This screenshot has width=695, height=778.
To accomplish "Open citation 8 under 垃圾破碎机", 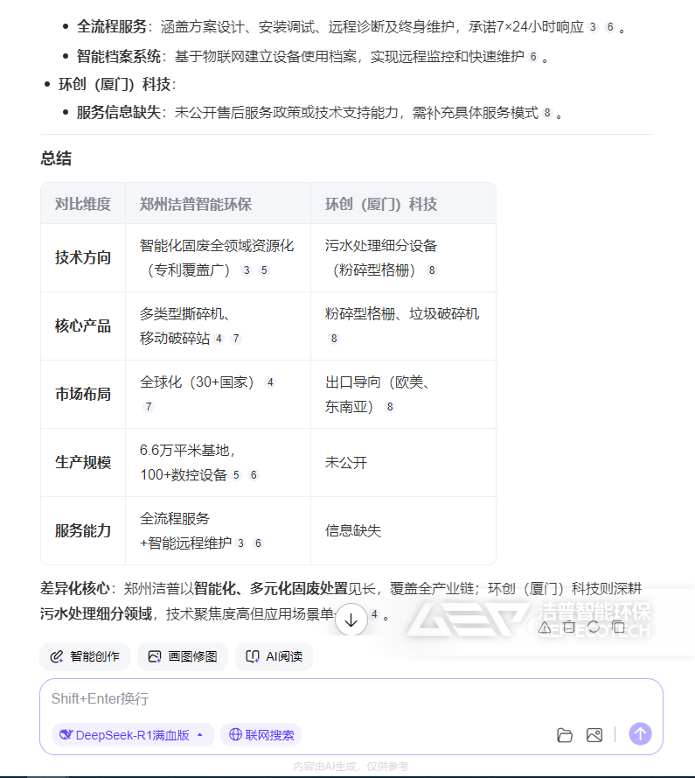I will pyautogui.click(x=334, y=339).
